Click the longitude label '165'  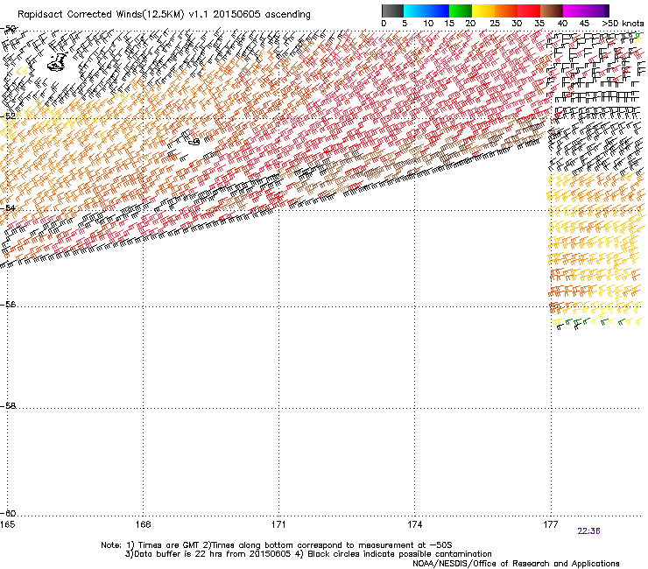[x=7, y=524]
